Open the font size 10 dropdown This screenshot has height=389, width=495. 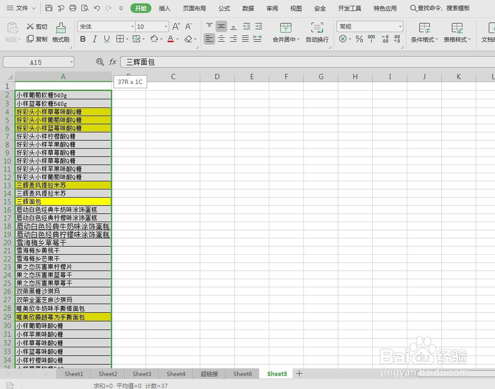[x=166, y=27]
